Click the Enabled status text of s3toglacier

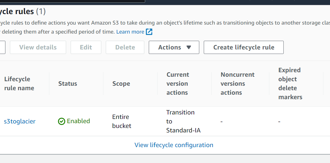(x=78, y=121)
